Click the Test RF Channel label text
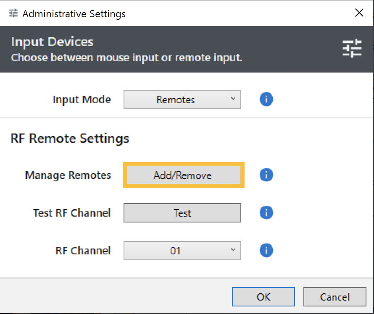This screenshot has width=374, height=314. [72, 213]
